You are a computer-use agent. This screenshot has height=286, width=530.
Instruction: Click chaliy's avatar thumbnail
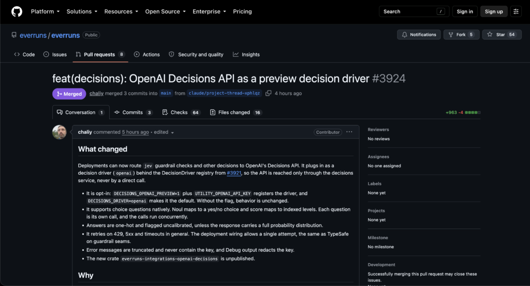tap(59, 132)
